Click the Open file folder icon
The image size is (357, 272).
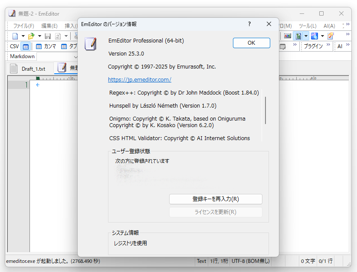tap(32, 36)
